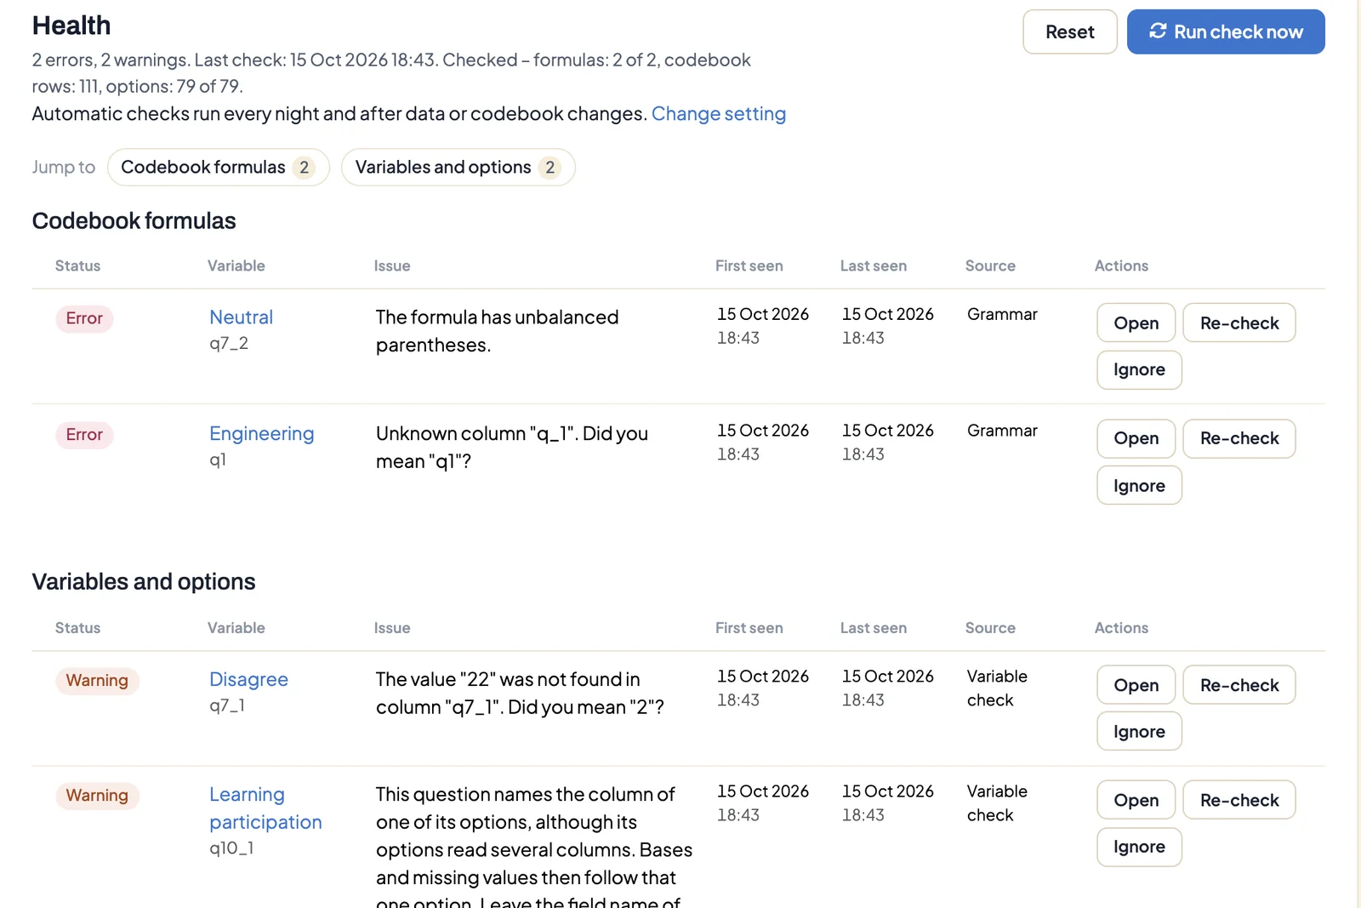Click the Reset button
Viewport: 1361px width, 908px height.
1069,31
